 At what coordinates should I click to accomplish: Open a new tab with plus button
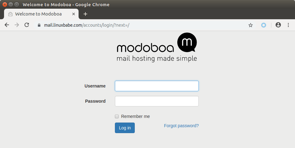tap(85, 14)
